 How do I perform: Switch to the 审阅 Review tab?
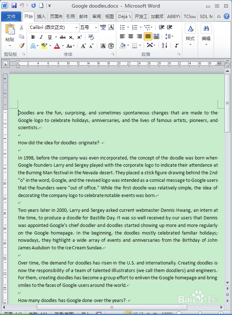coord(97,17)
